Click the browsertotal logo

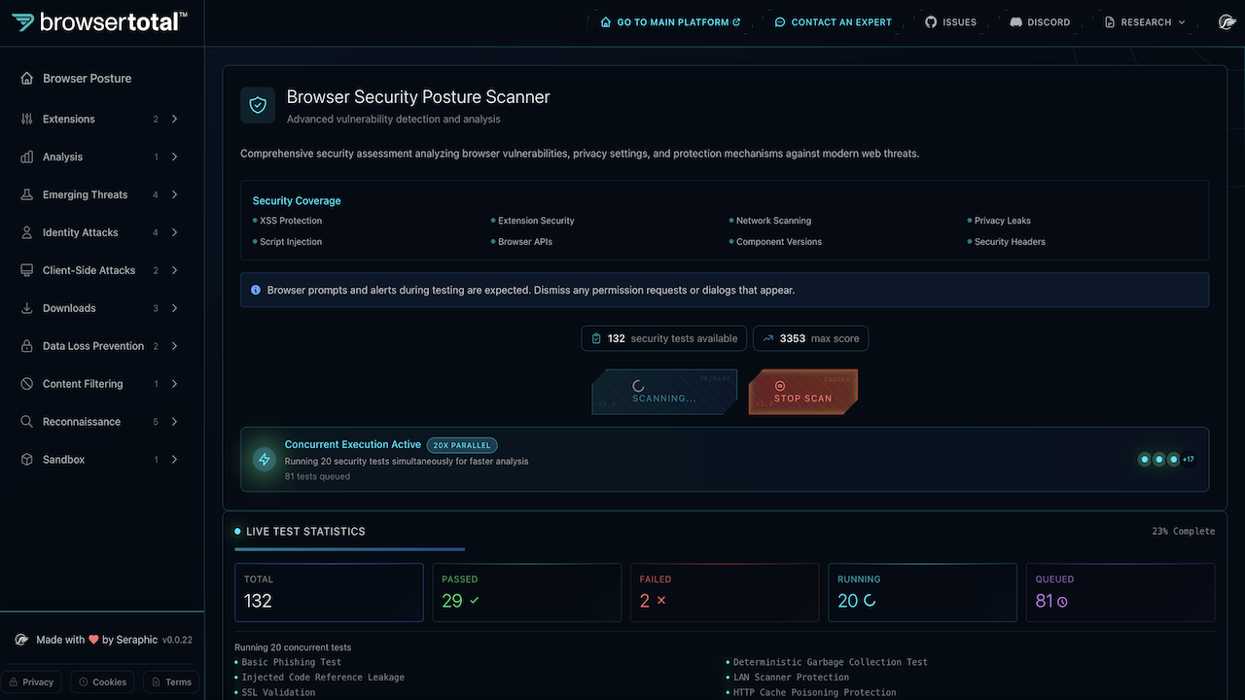99,21
